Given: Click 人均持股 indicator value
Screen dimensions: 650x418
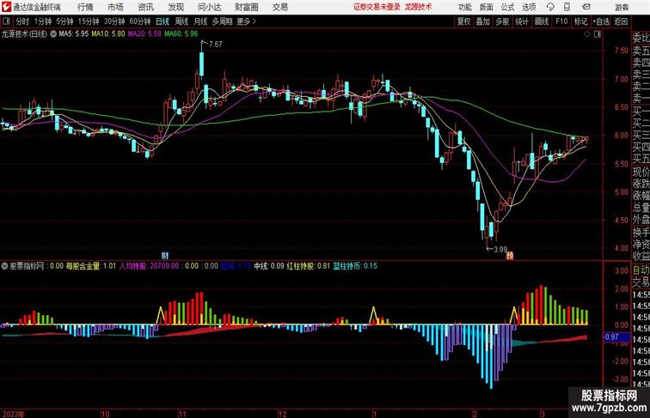Looking at the screenshot, I should tap(150, 266).
